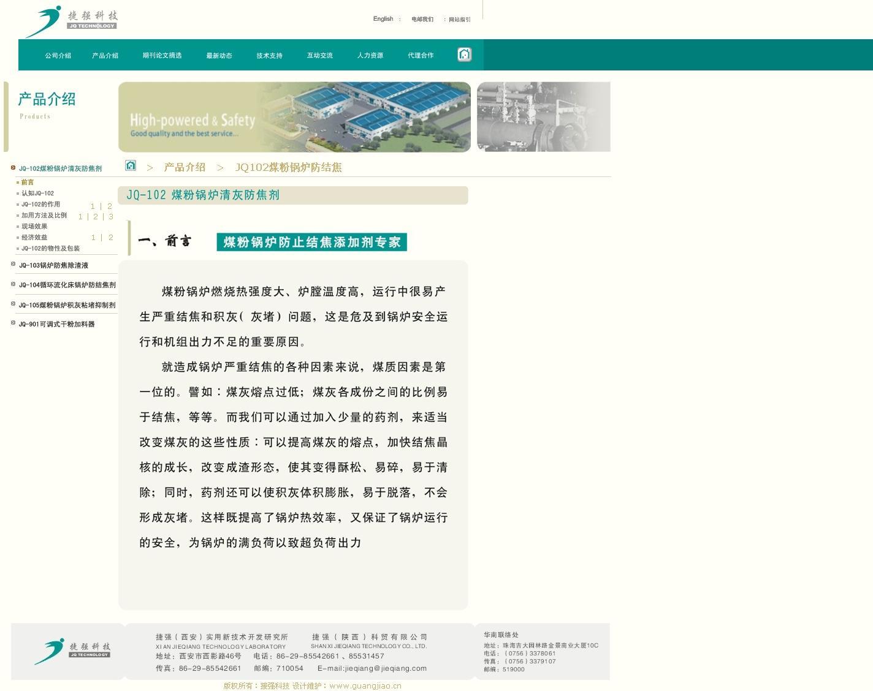
Task: Select 认知JQ-102 in the sidebar
Action: [x=37, y=194]
